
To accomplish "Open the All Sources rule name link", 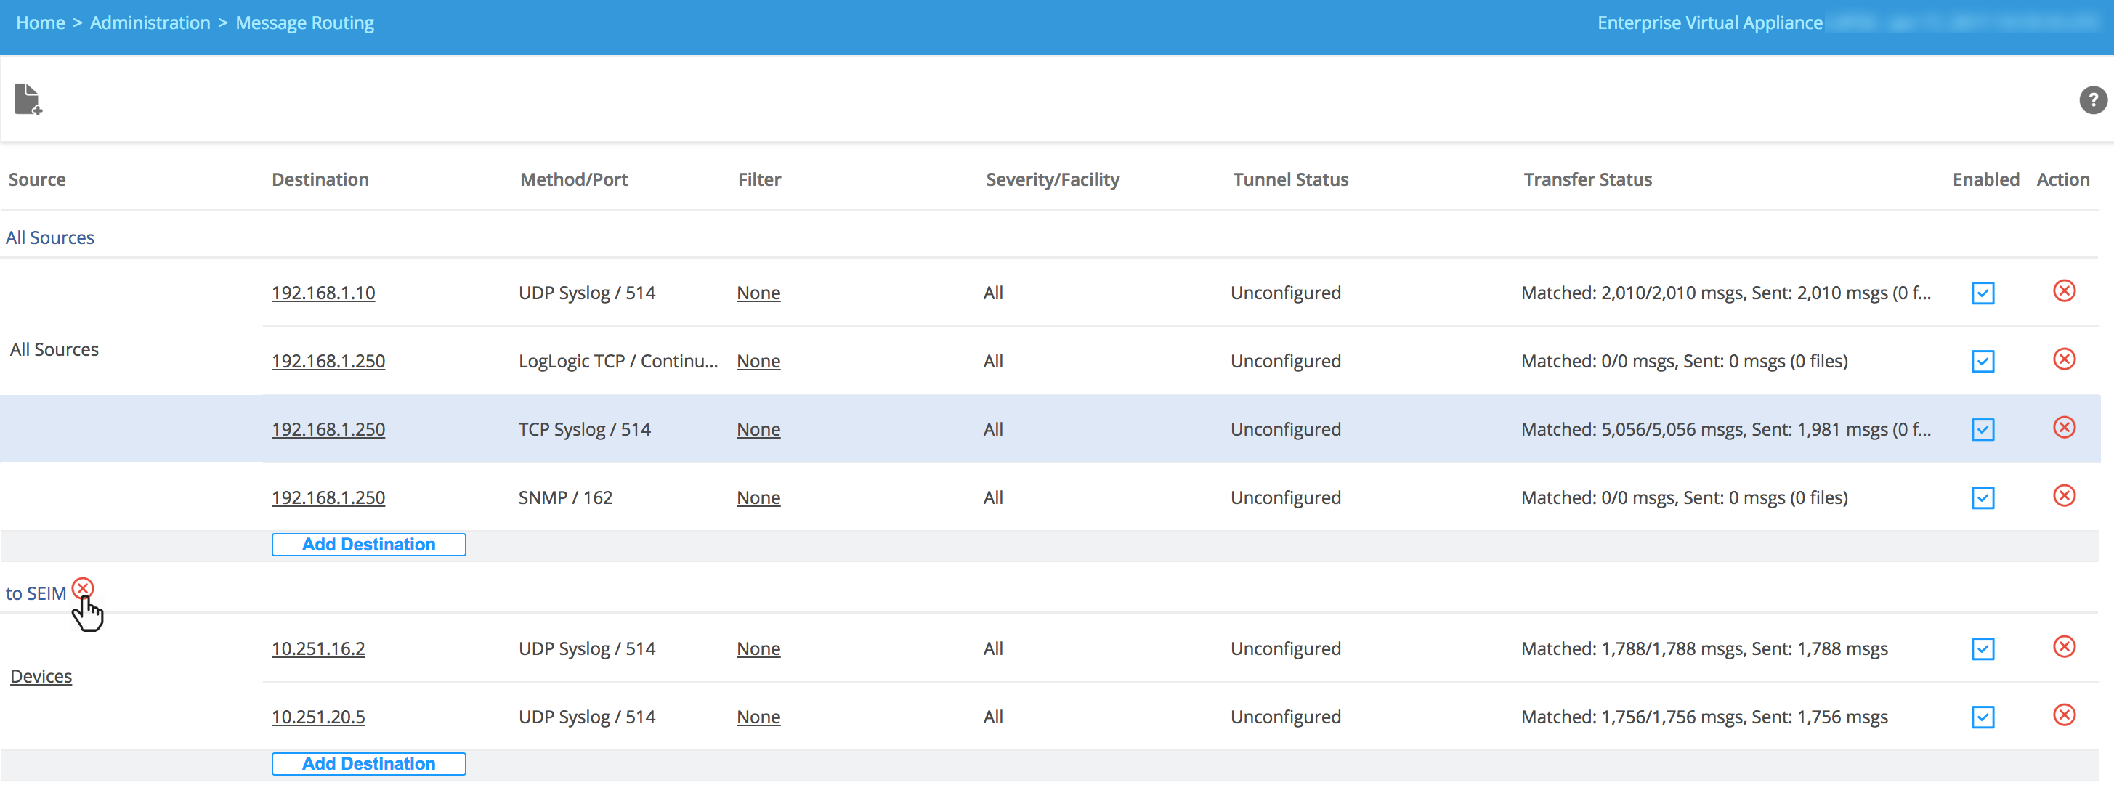I will [50, 237].
